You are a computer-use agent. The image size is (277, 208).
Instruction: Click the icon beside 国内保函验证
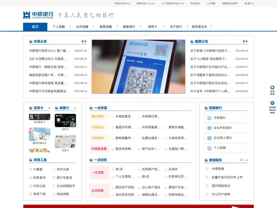207,186
